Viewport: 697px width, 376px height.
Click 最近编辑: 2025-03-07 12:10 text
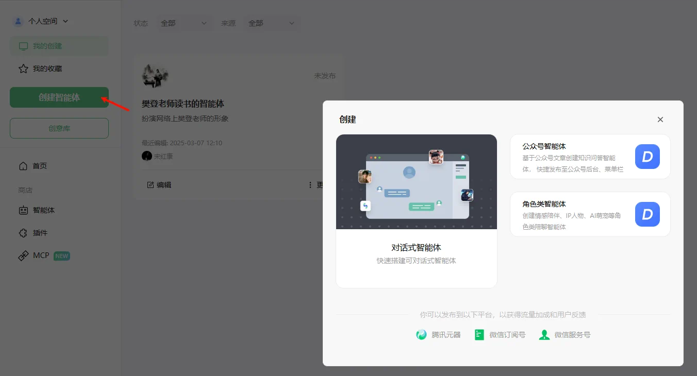tap(182, 143)
